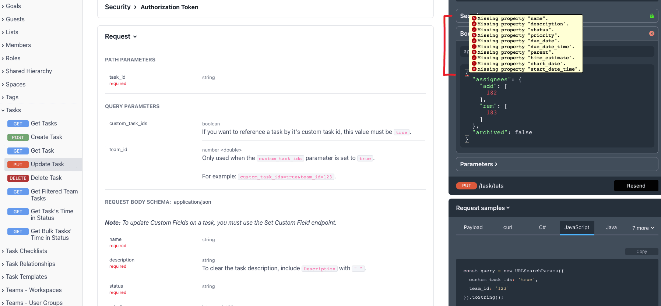Copy the JavaScript request sample
This screenshot has height=306, width=661.
pyautogui.click(x=641, y=252)
